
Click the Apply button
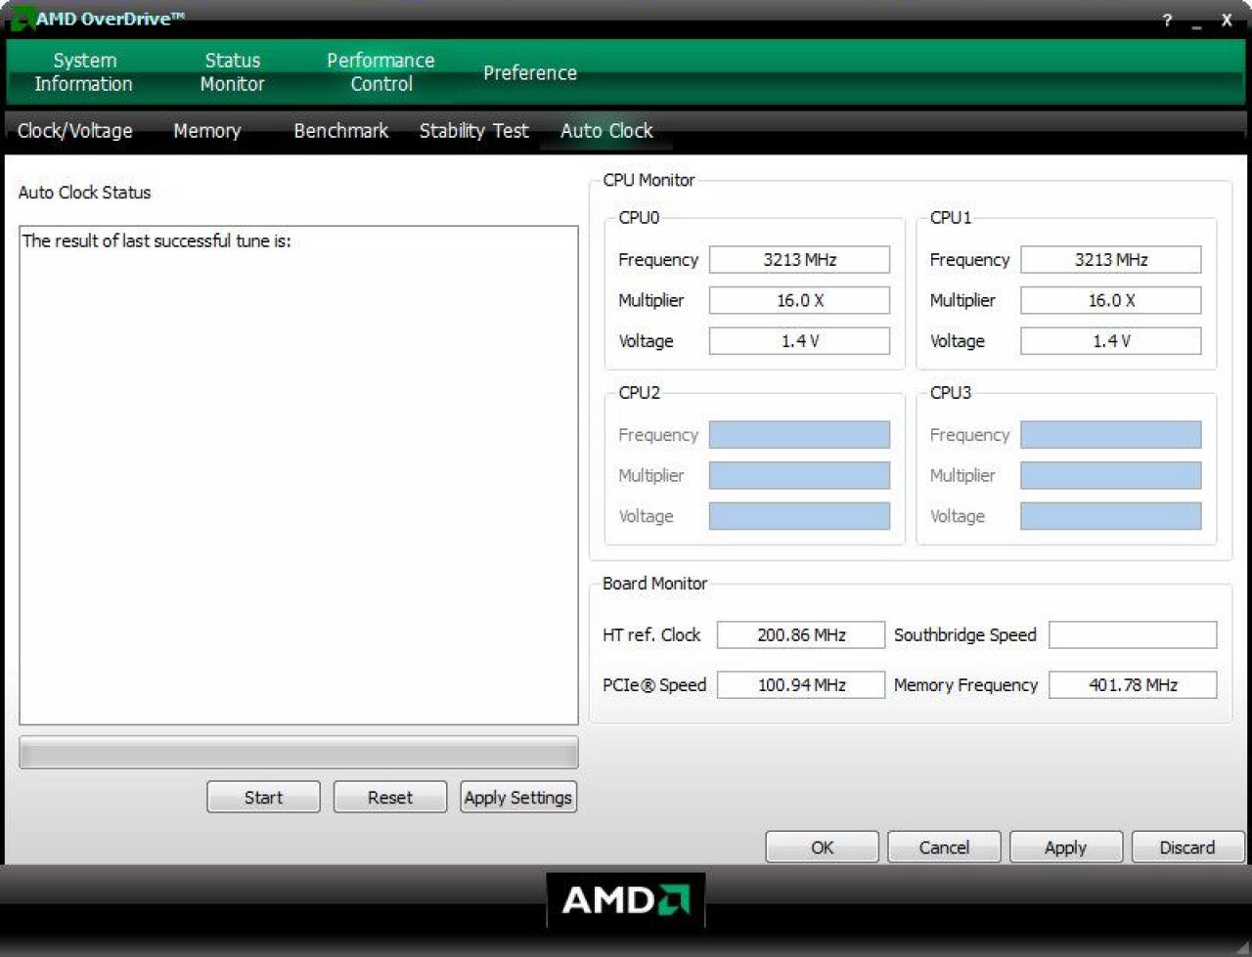tap(1066, 848)
